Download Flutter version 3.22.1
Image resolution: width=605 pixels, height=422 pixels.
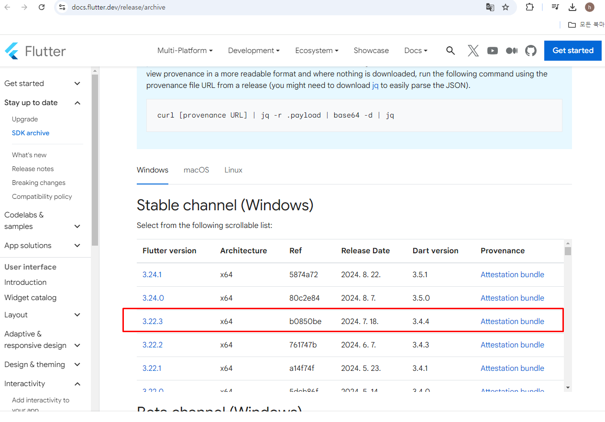tap(152, 368)
